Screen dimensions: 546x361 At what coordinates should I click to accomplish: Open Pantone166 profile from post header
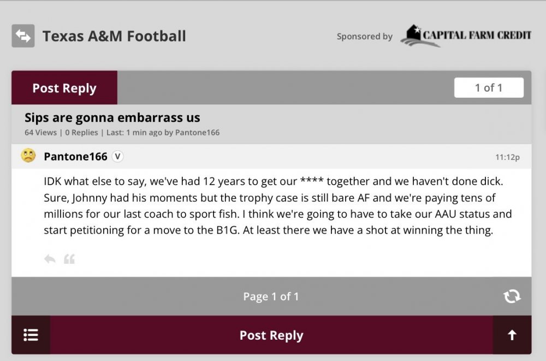click(75, 157)
